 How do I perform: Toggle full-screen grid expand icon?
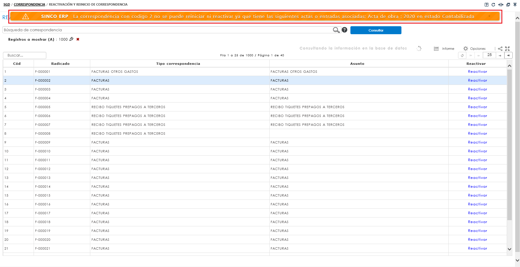point(507,49)
